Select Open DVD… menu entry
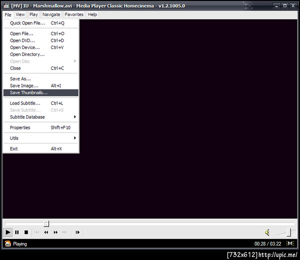Viewport: 300px width, 260px height. (41, 40)
